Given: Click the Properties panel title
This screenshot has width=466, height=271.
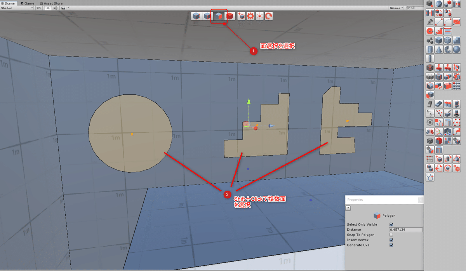Looking at the screenshot, I should tap(355, 200).
